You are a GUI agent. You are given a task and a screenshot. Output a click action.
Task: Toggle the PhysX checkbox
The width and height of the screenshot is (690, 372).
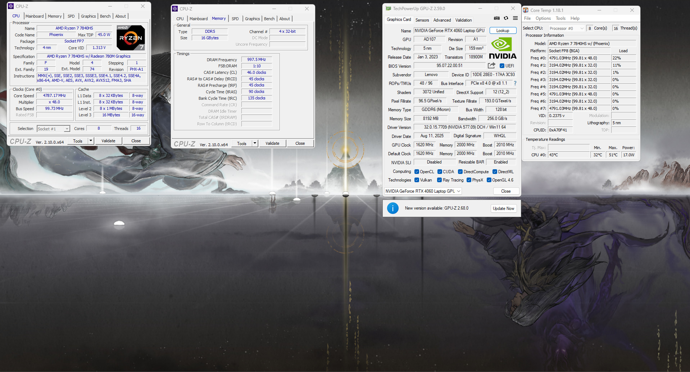469,180
